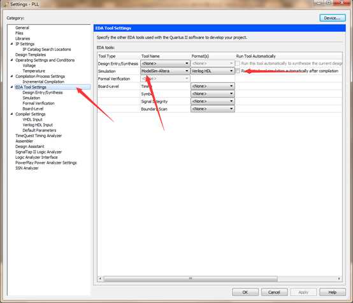Select Compiler Settings category
Screen dimensions: 353x303
[31, 114]
